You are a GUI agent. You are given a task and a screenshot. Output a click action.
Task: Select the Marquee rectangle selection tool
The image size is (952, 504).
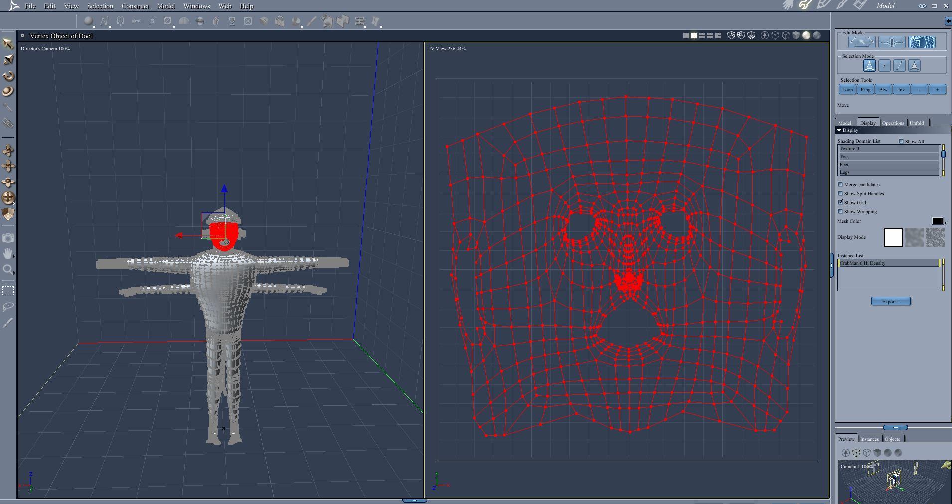tap(8, 291)
